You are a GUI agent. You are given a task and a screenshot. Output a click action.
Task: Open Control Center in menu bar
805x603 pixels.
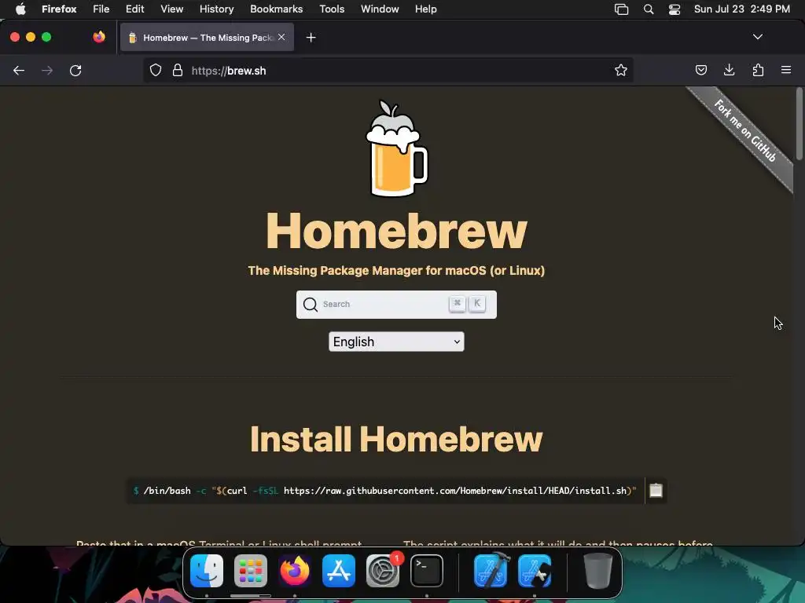[674, 9]
